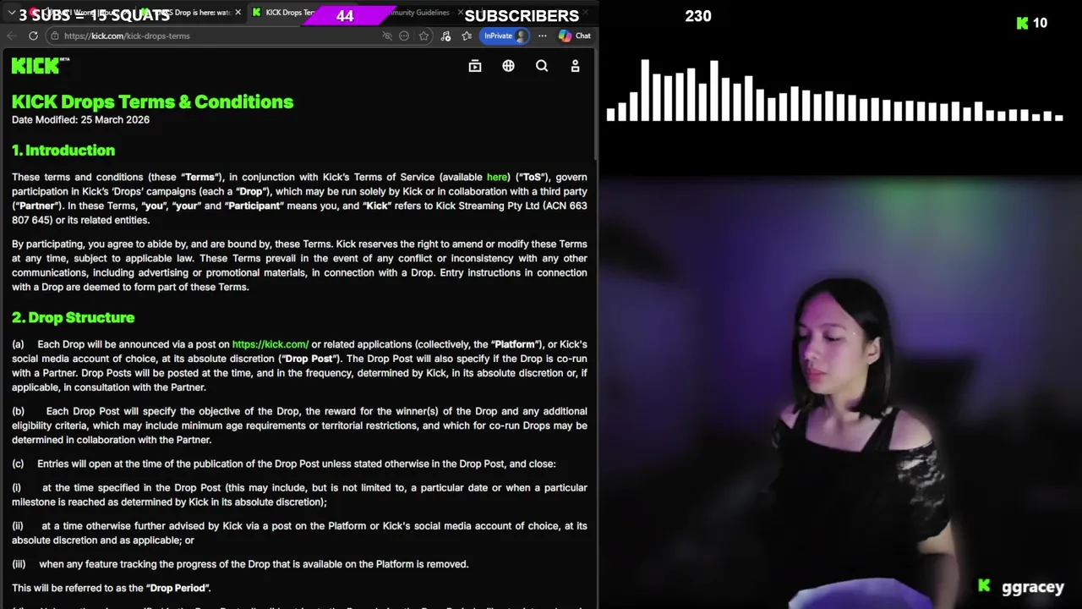Click the 'KICK Drops Terms & Conditions' title
Image resolution: width=1082 pixels, height=609 pixels.
click(153, 101)
